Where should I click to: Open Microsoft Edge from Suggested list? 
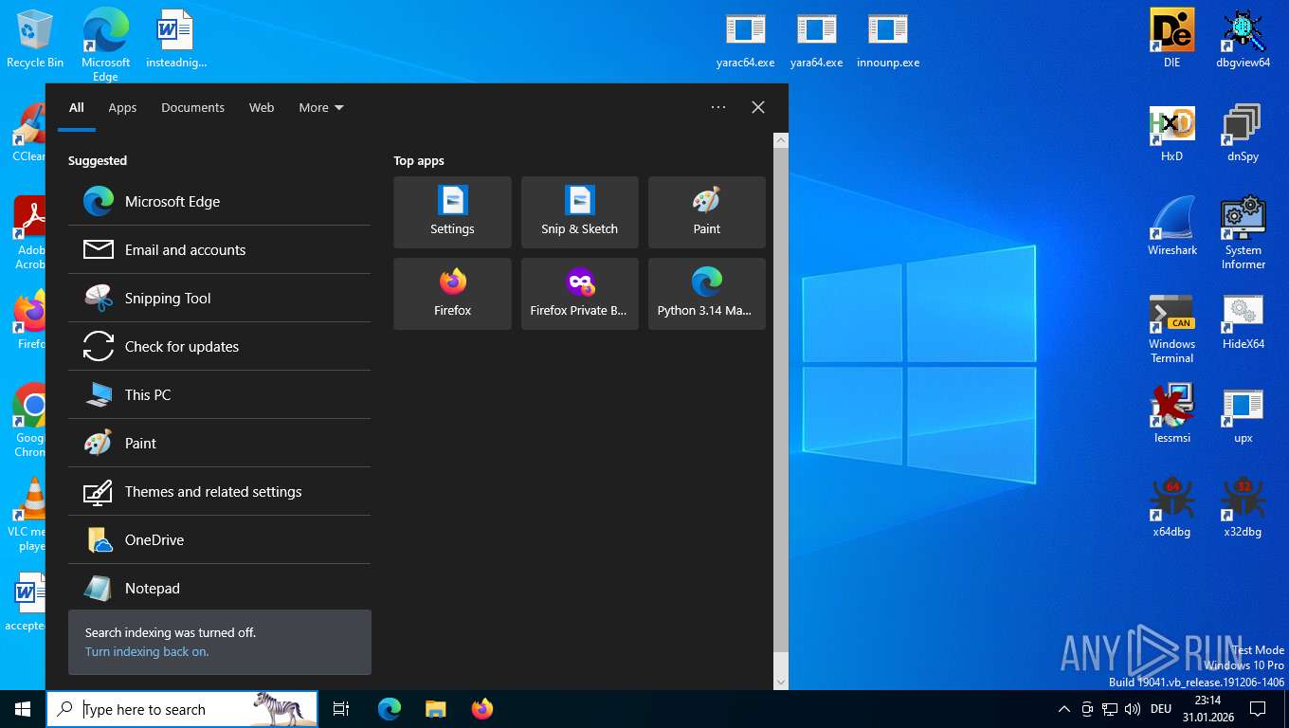219,201
